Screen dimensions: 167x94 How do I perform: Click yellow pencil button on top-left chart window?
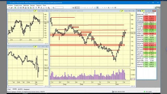tap(35, 11)
